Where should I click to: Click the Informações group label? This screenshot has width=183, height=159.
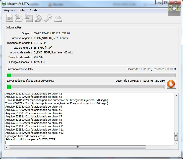[14, 27]
